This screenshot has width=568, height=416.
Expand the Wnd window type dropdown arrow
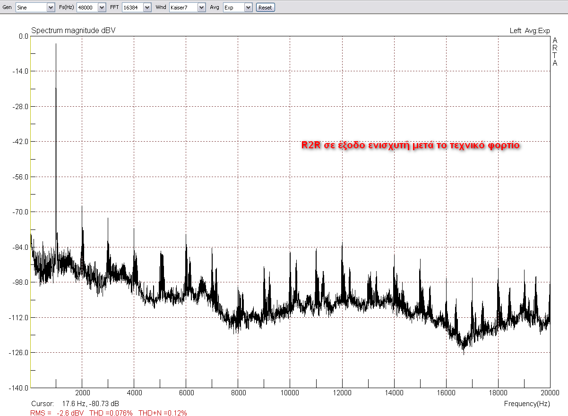(201, 8)
